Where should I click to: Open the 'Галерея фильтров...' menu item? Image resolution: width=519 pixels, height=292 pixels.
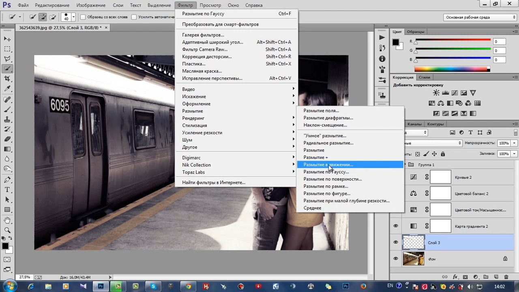click(203, 35)
